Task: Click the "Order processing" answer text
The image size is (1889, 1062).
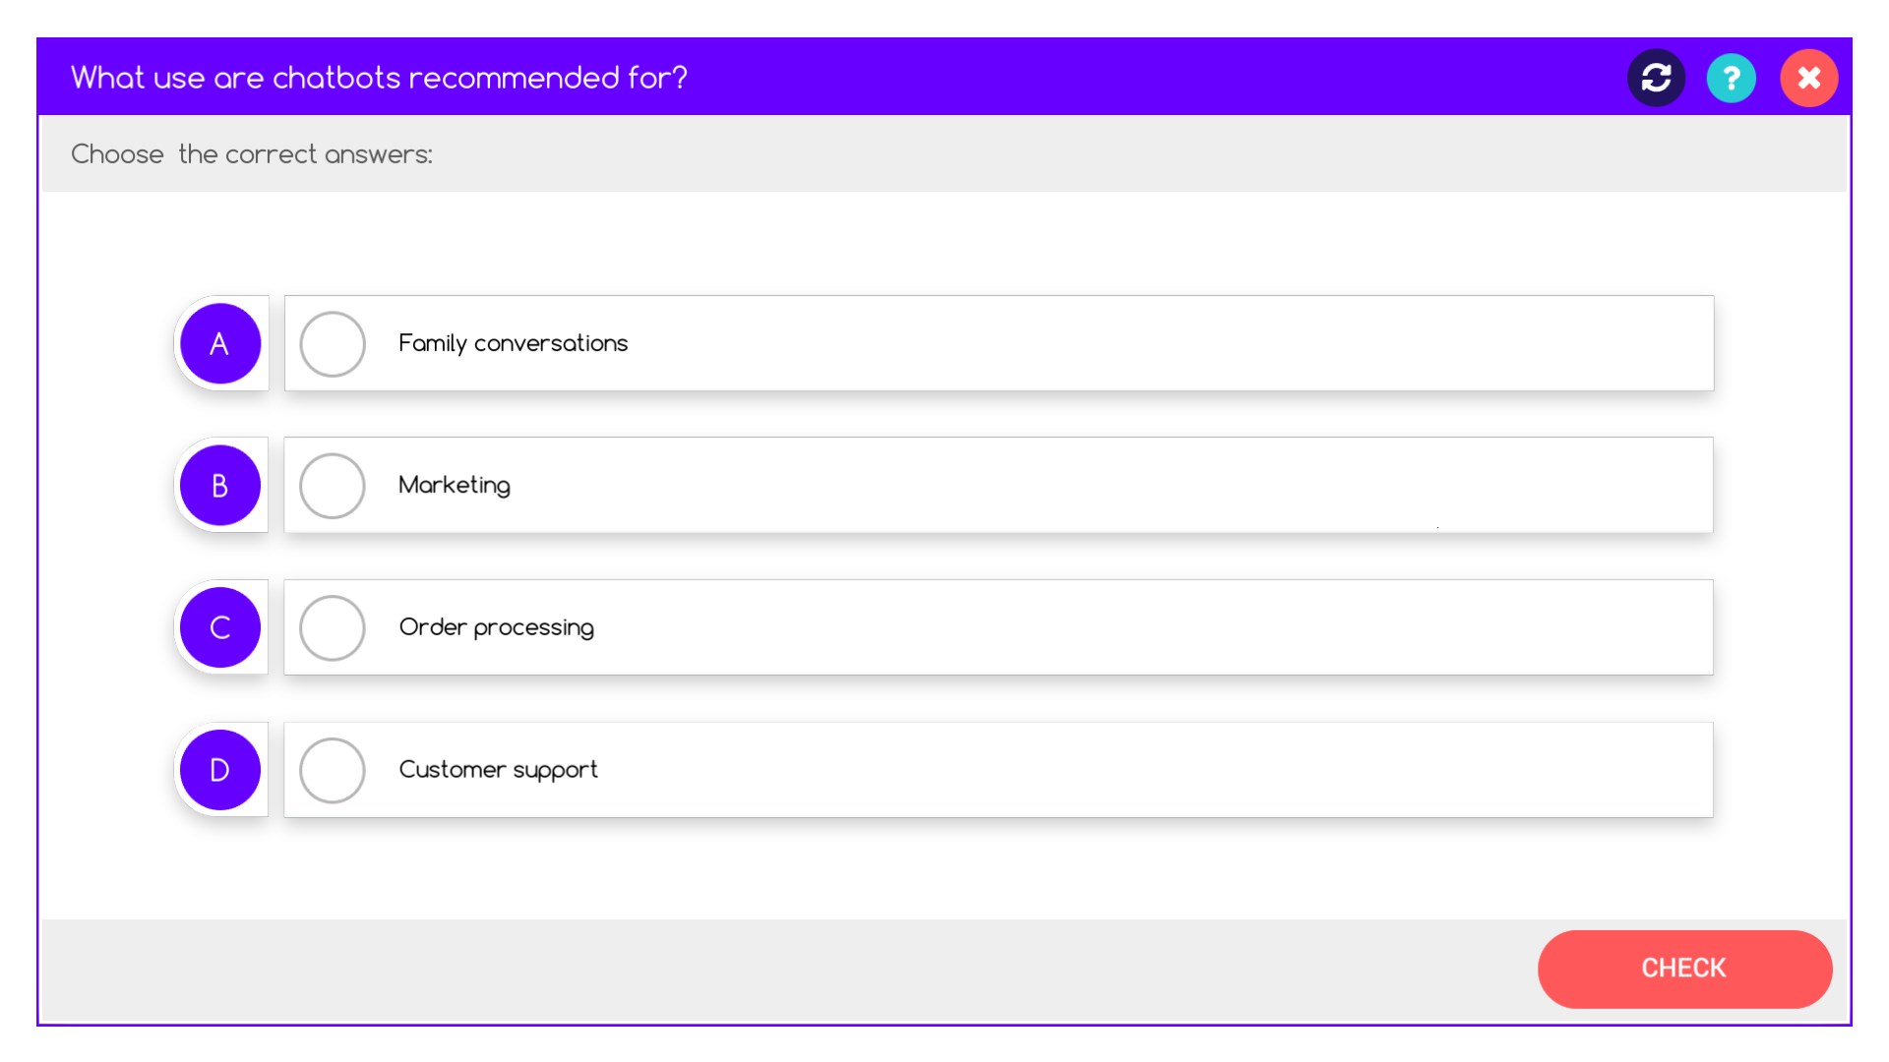Action: coord(496,627)
